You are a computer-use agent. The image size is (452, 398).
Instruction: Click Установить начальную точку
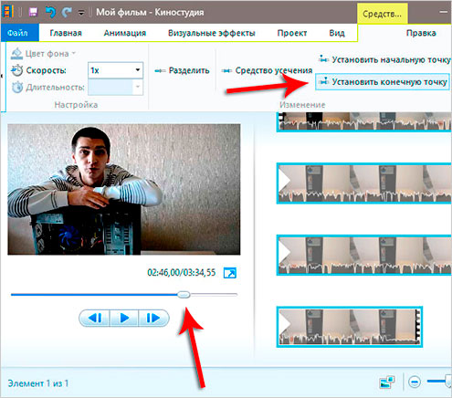point(384,59)
